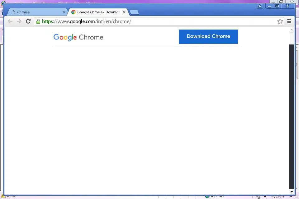
Task: Open a new tab with the new tab button
Action: [x=135, y=12]
